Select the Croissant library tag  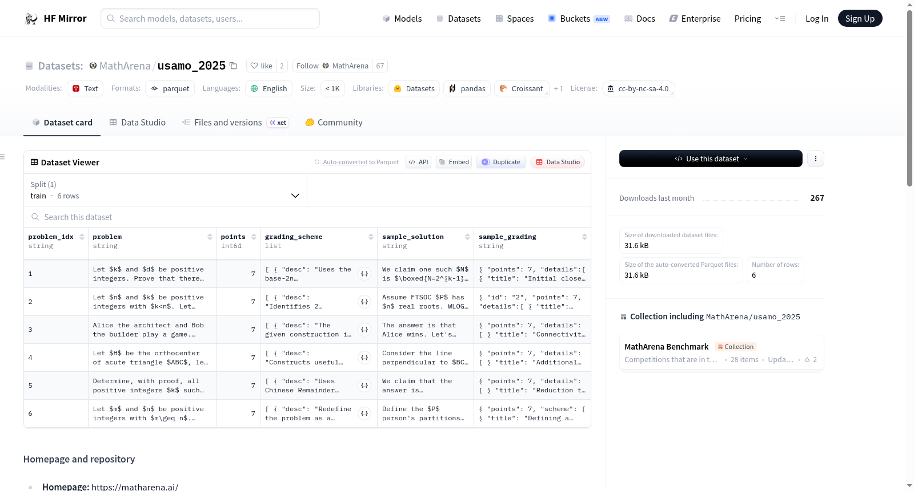[522, 88]
